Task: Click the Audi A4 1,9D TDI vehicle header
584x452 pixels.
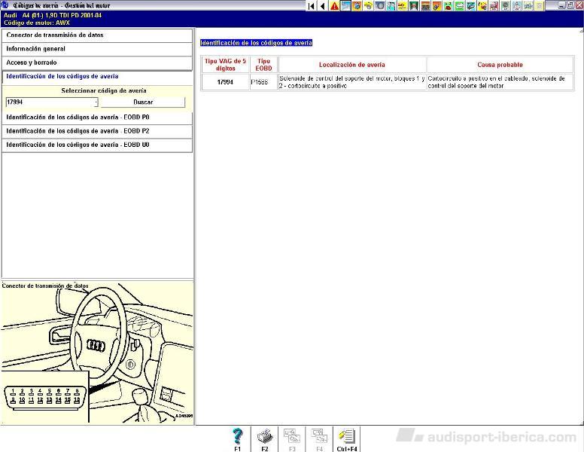Action: click(x=53, y=15)
